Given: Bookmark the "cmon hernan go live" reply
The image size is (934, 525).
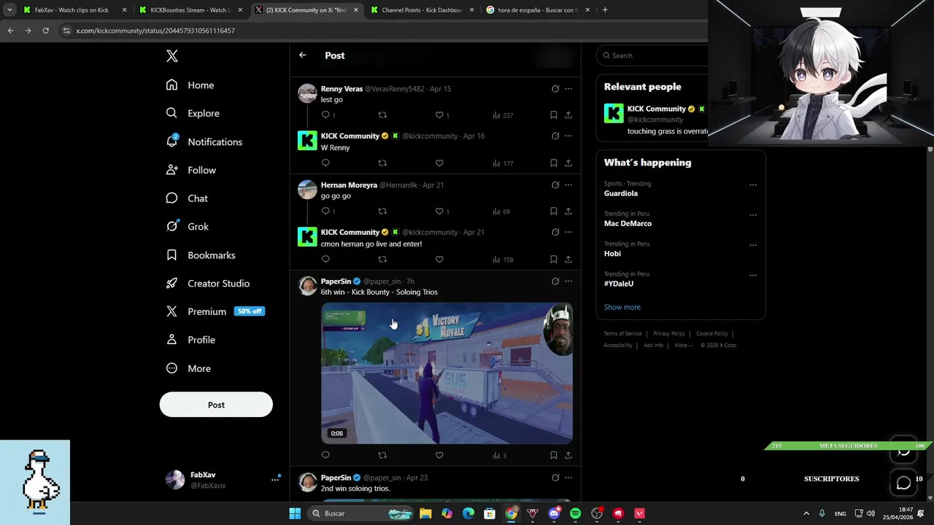Looking at the screenshot, I should 554,260.
